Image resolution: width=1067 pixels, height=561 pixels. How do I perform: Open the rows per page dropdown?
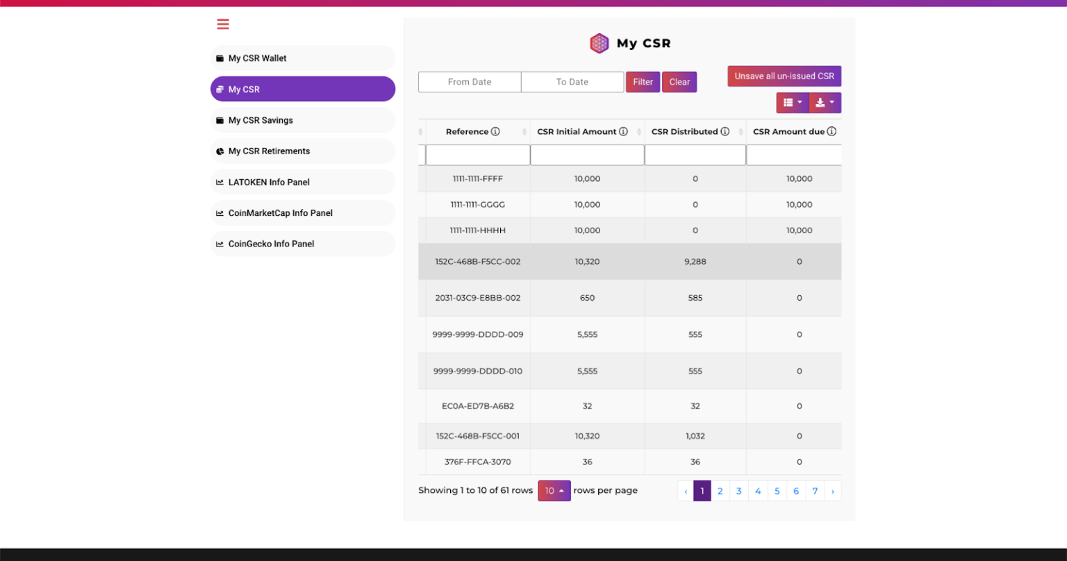554,490
